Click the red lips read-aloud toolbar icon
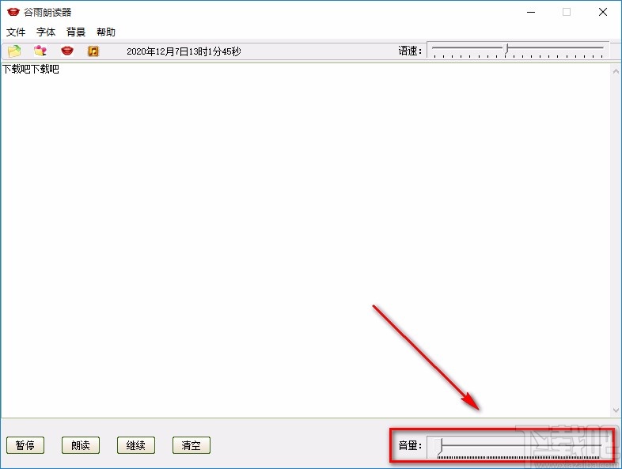The height and width of the screenshot is (469, 622). [67, 51]
